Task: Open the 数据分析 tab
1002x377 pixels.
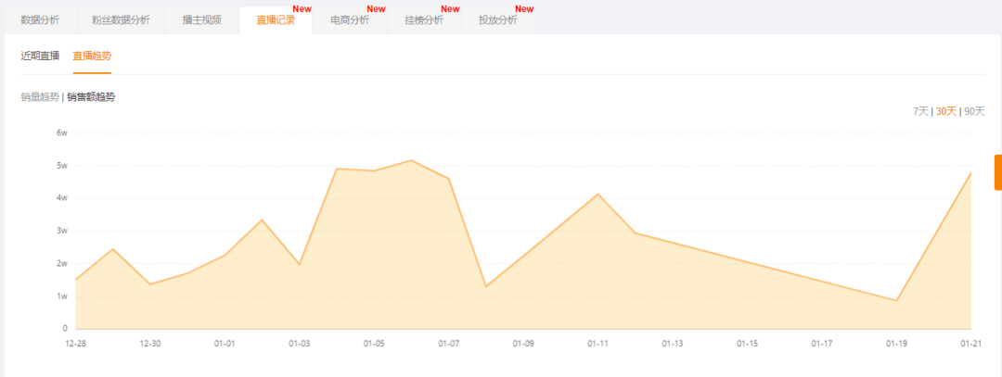Action: 40,20
